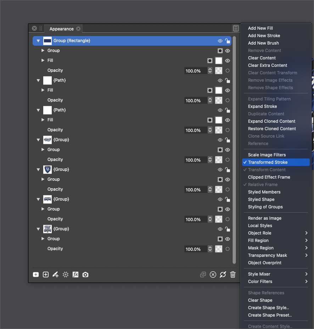Click the trash delete icon in Appearance panel

tap(233, 275)
